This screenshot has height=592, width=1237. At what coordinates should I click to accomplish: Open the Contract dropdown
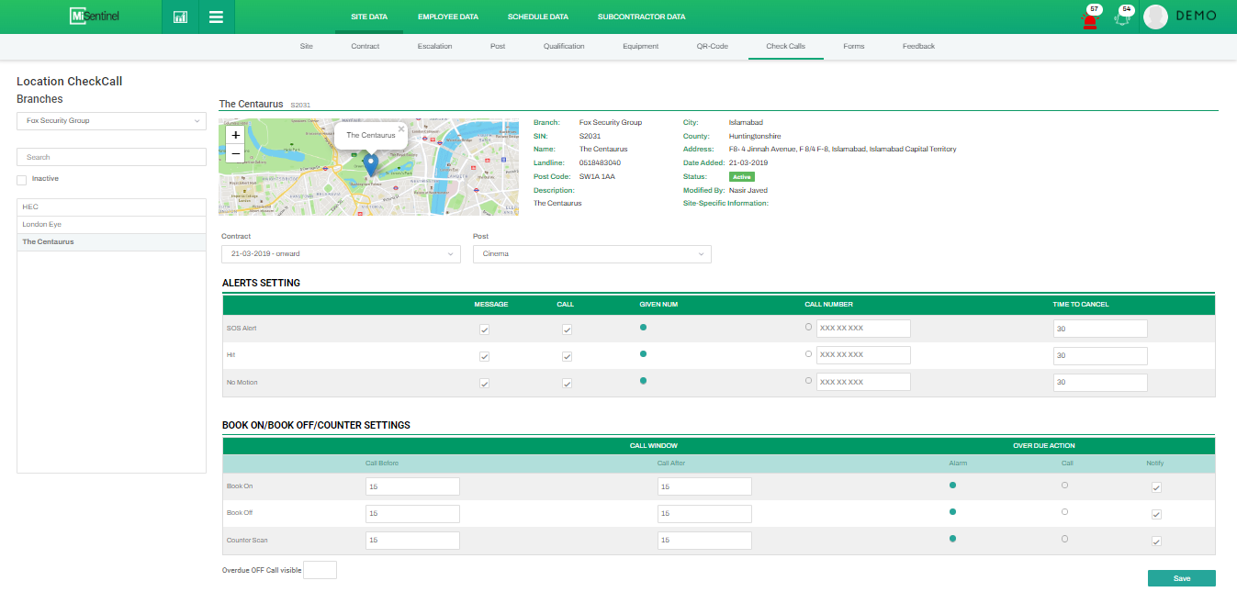pos(341,254)
